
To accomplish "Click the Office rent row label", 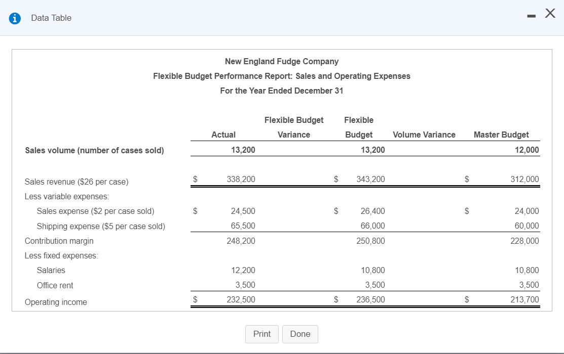I will click(x=55, y=285).
